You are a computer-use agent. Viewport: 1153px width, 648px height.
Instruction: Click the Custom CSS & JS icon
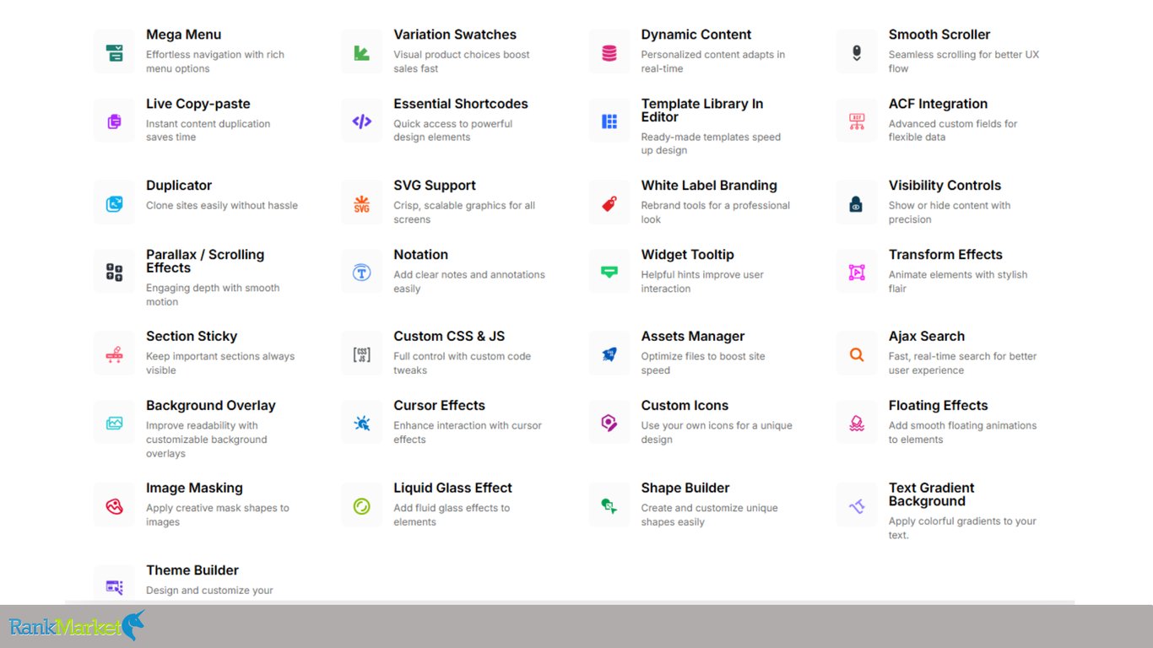point(361,354)
